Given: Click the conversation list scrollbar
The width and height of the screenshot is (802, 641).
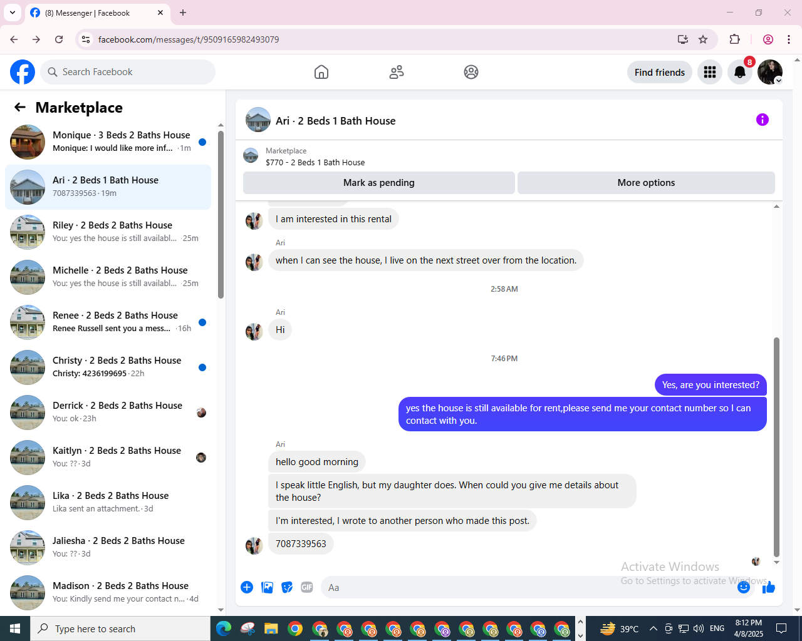Looking at the screenshot, I should [221, 215].
